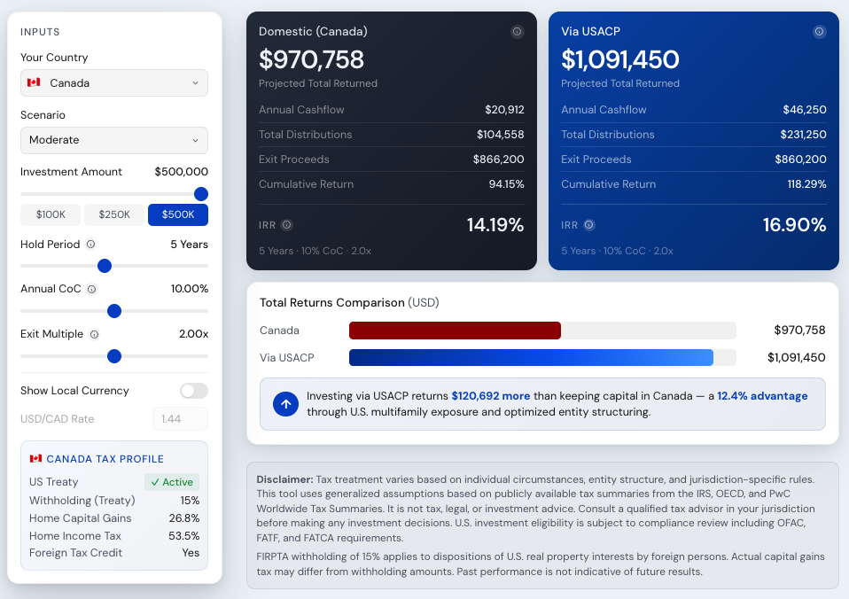Click the up arrow icon in advantage banner
This screenshot has height=599, width=849.
click(286, 404)
